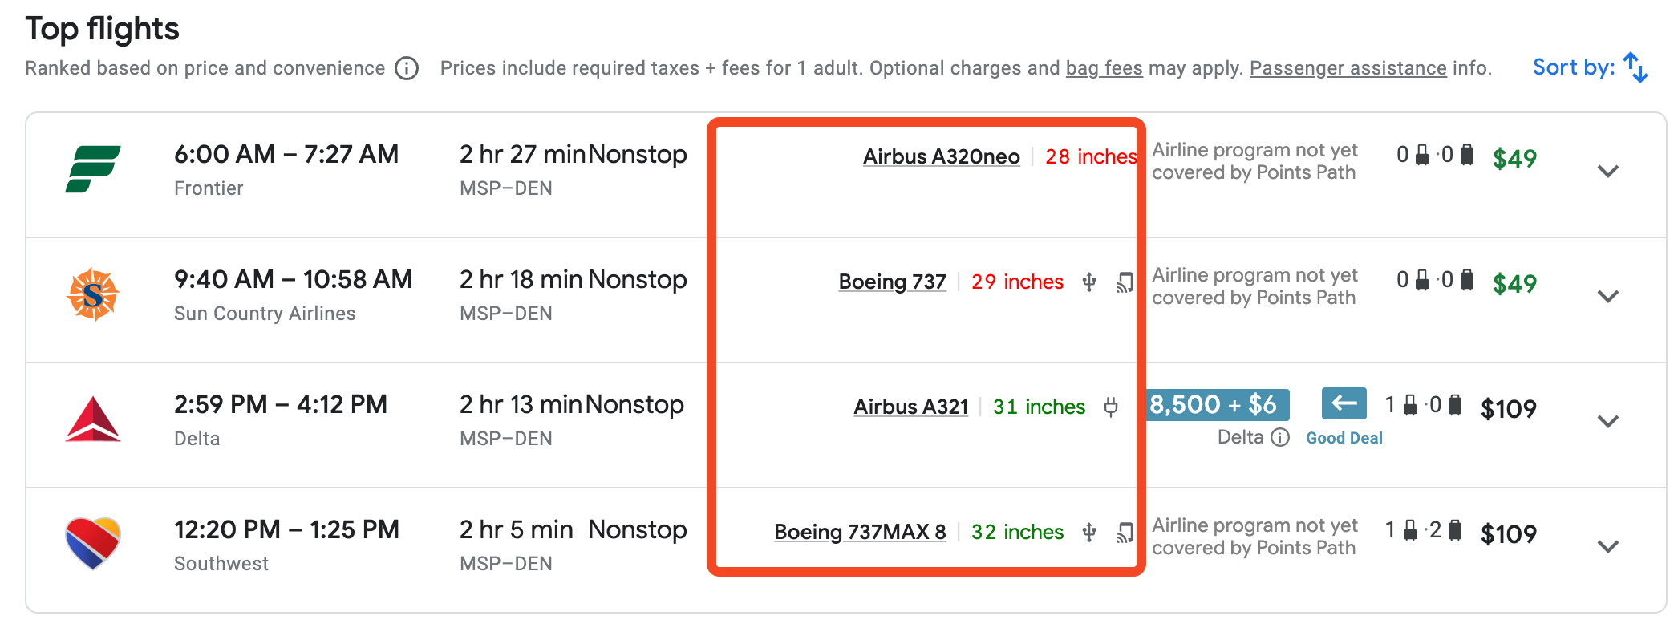Click USB power icon on Southwest flight

tap(1089, 533)
